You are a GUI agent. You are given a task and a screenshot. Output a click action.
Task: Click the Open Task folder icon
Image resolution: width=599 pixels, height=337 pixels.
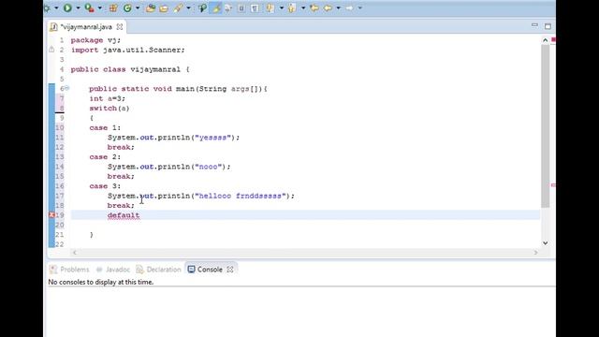tap(164, 8)
